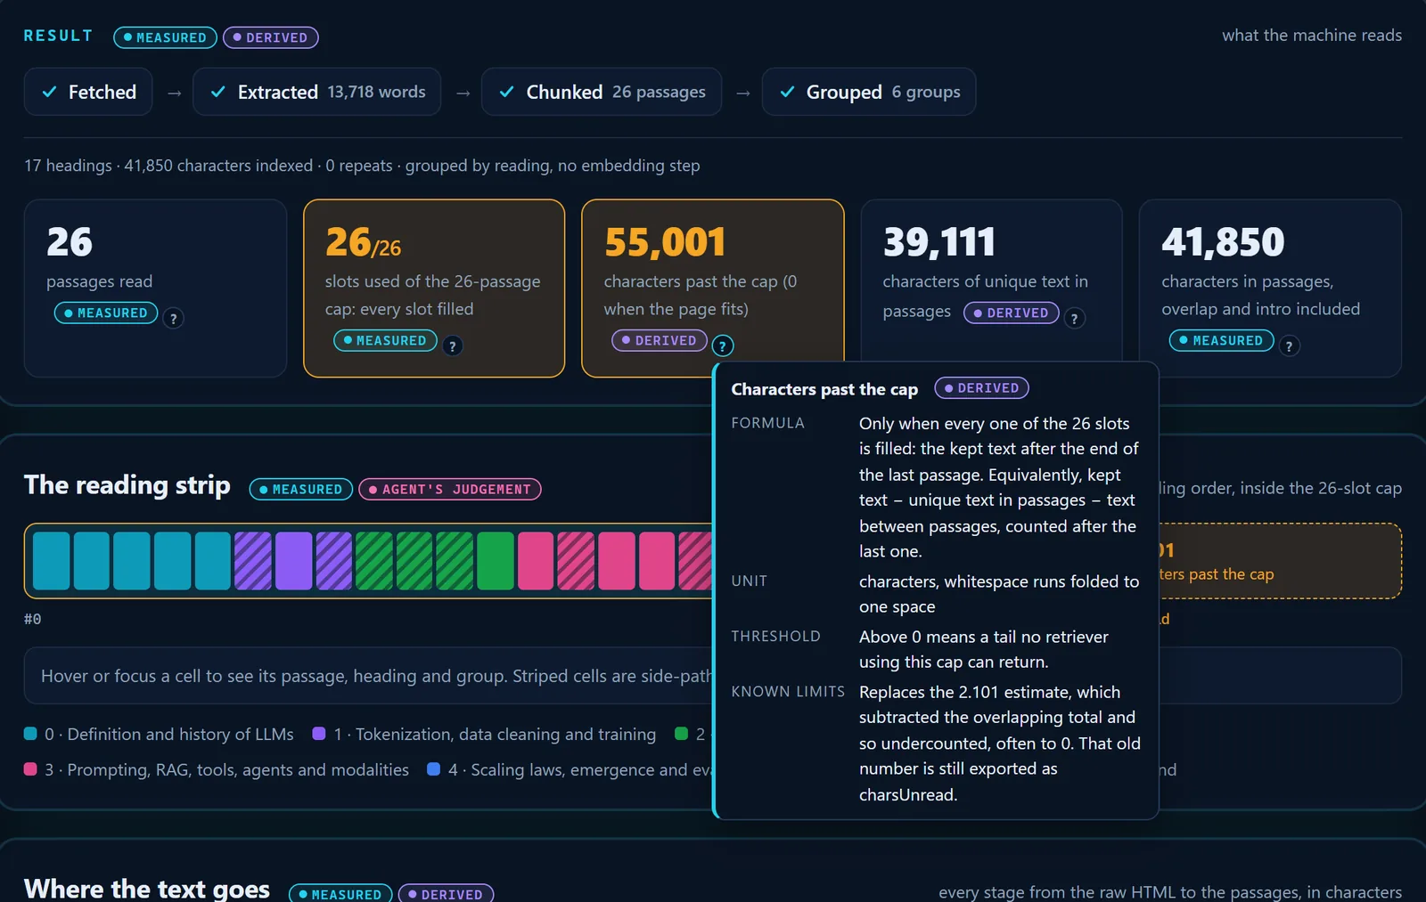Click help icon on 41,850 characters card
Viewport: 1426px width, 902px height.
coord(1289,345)
